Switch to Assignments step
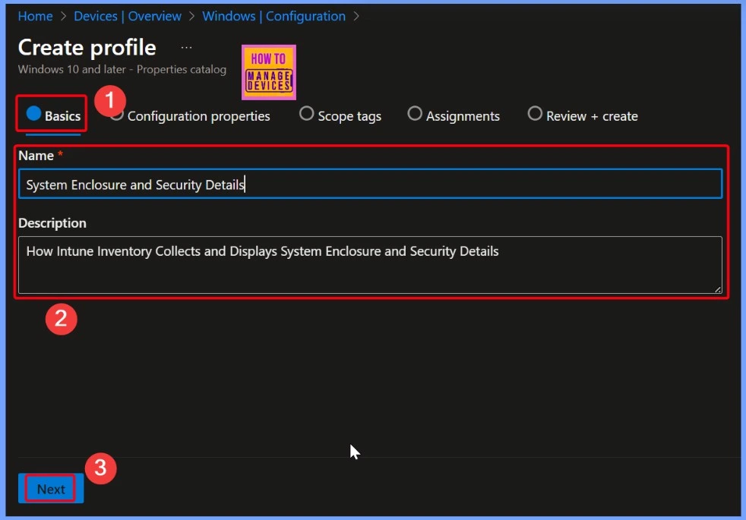The image size is (746, 520). pos(454,116)
